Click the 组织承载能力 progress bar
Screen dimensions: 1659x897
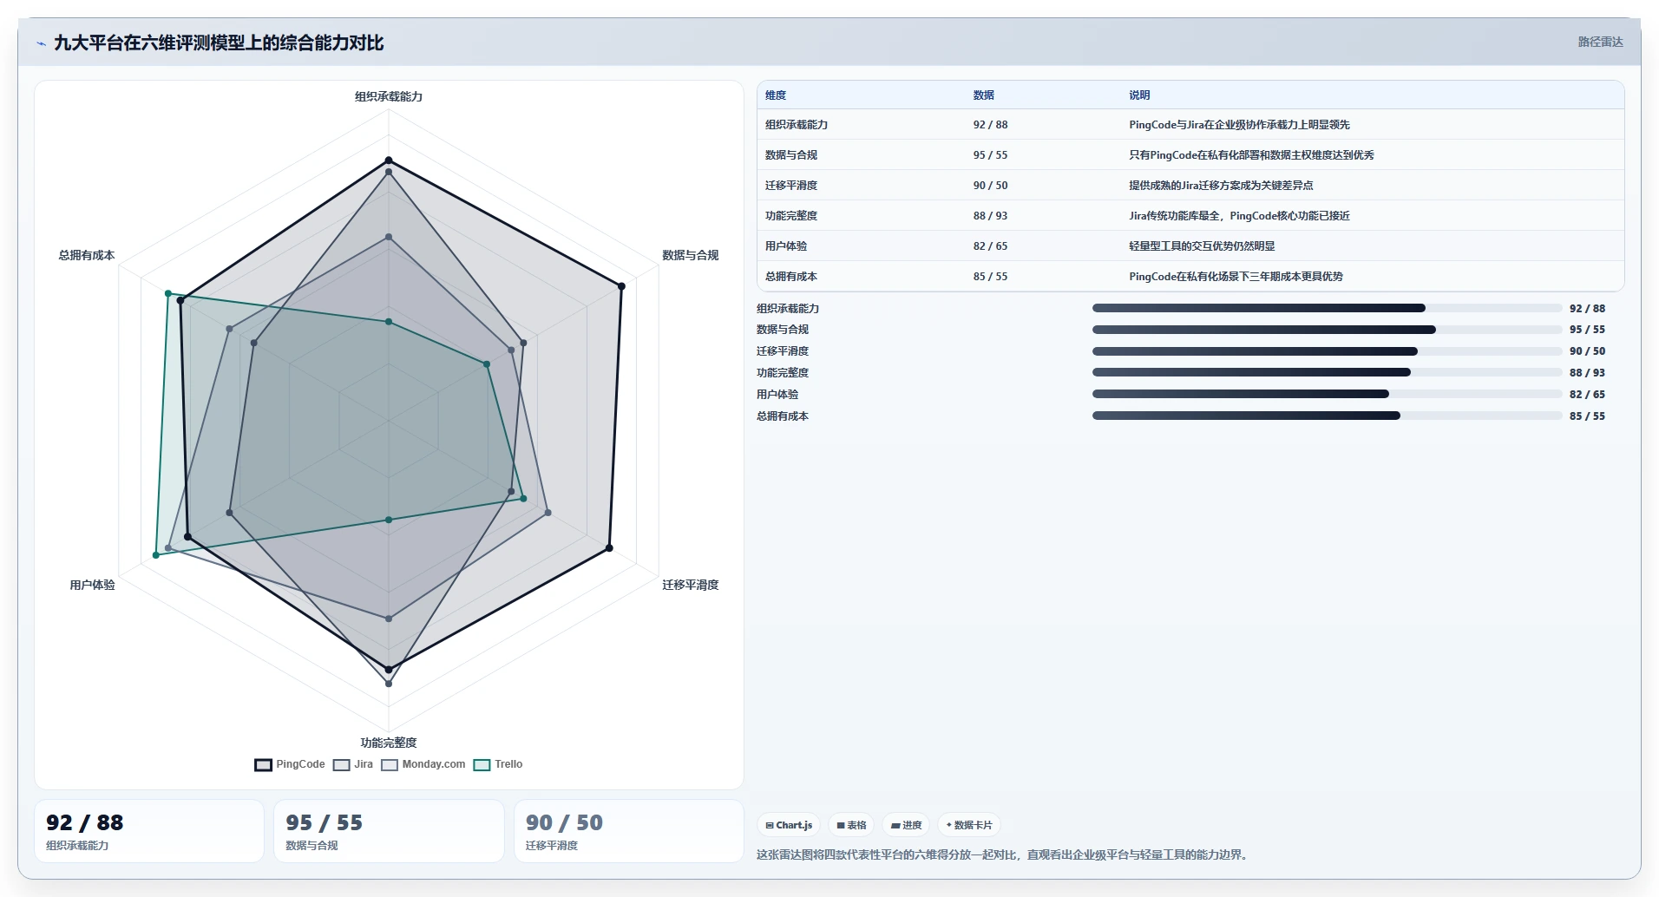1327,308
